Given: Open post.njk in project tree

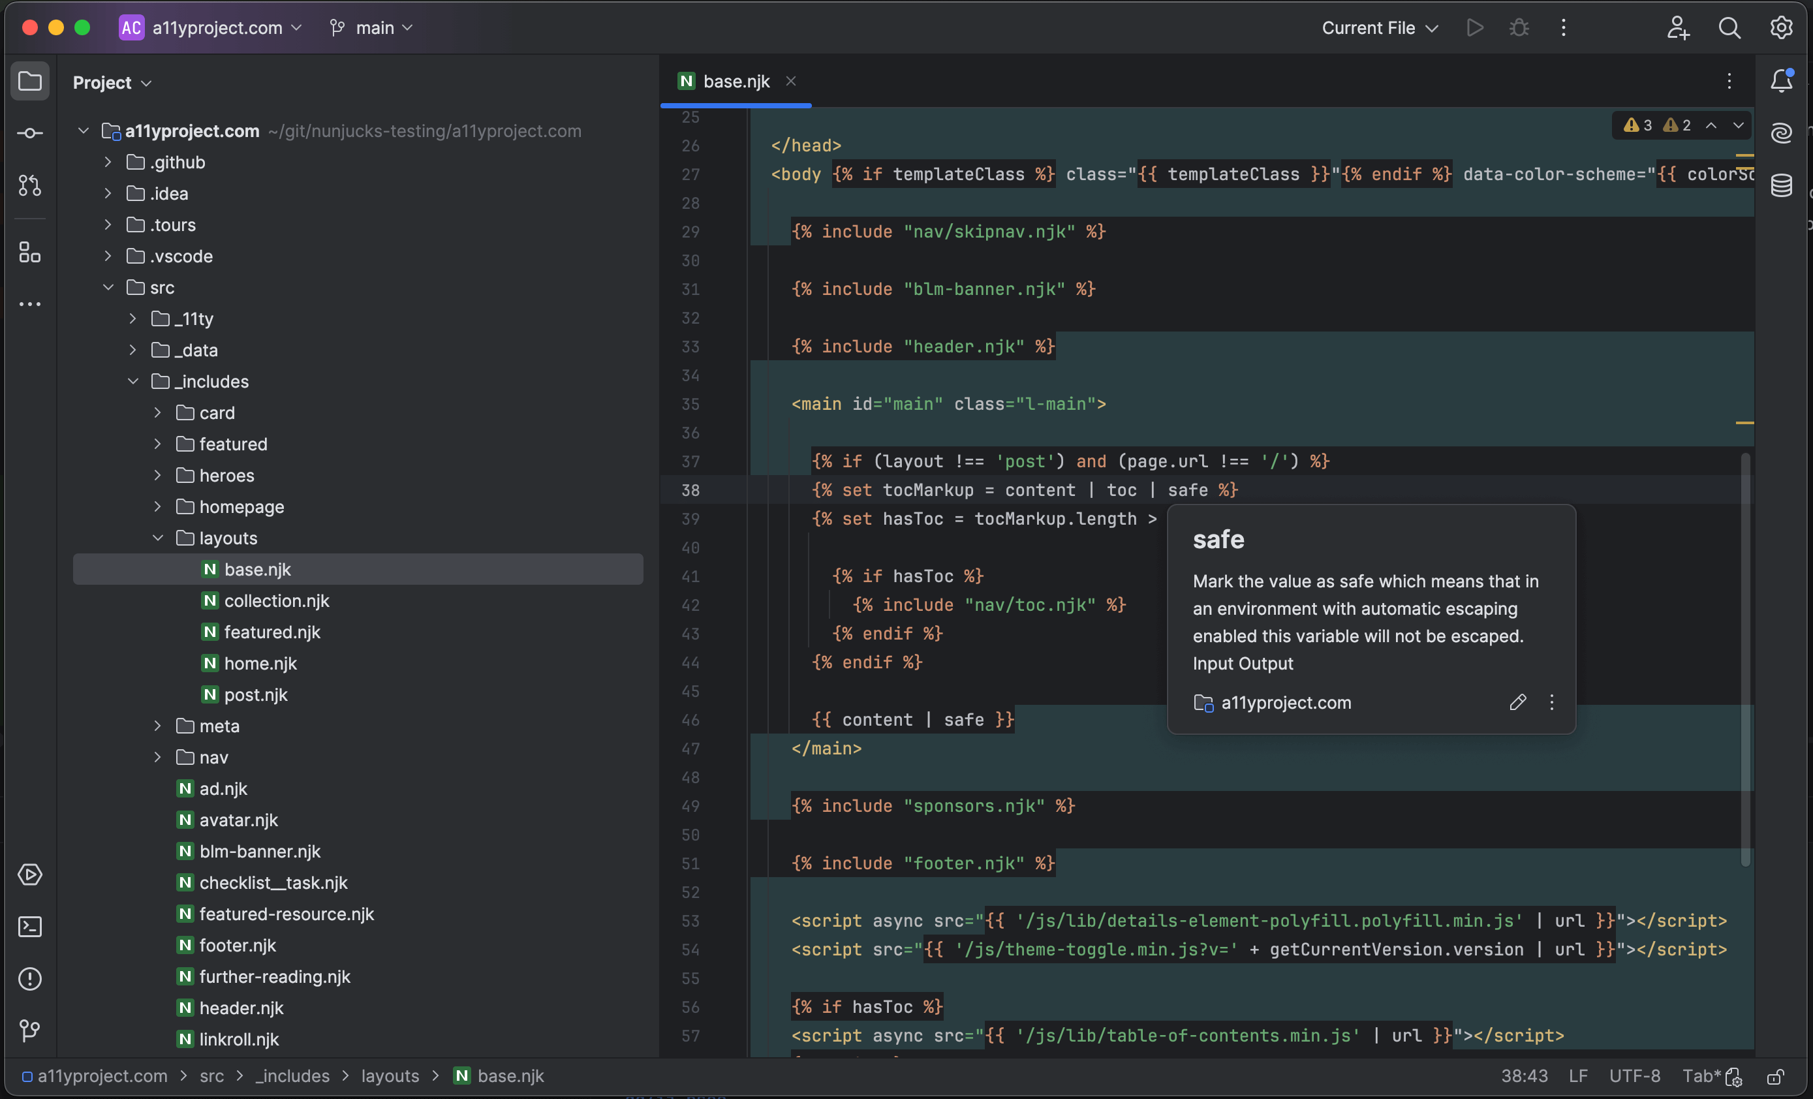Looking at the screenshot, I should (x=255, y=694).
